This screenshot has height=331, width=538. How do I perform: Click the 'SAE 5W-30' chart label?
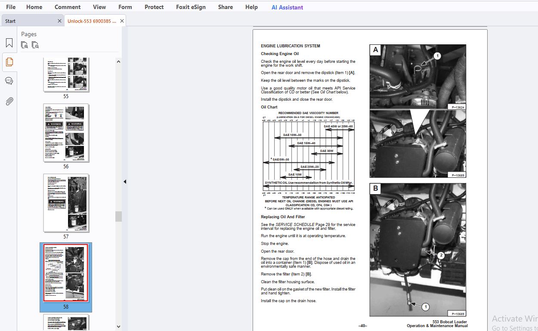(x=280, y=159)
